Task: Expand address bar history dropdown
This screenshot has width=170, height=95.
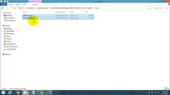Action: coord(147,8)
